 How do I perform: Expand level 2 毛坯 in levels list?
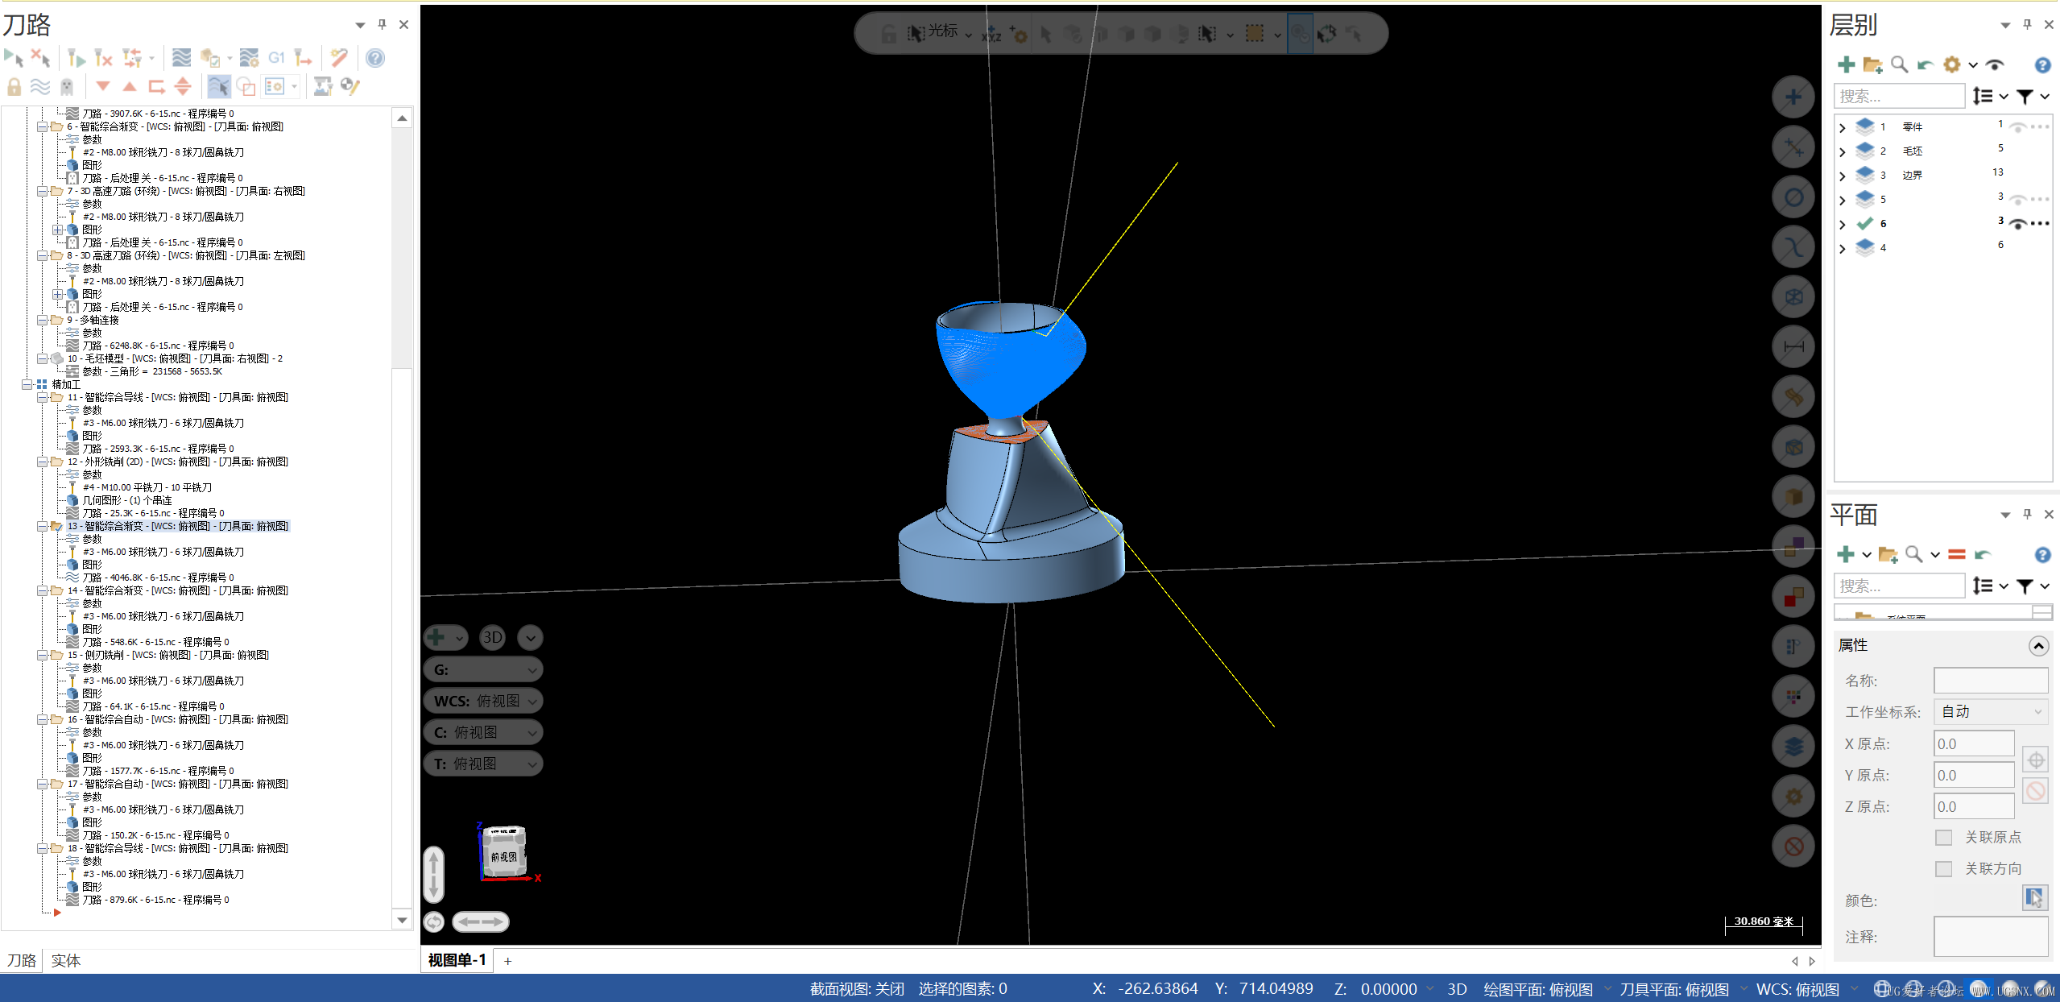coord(1843,151)
